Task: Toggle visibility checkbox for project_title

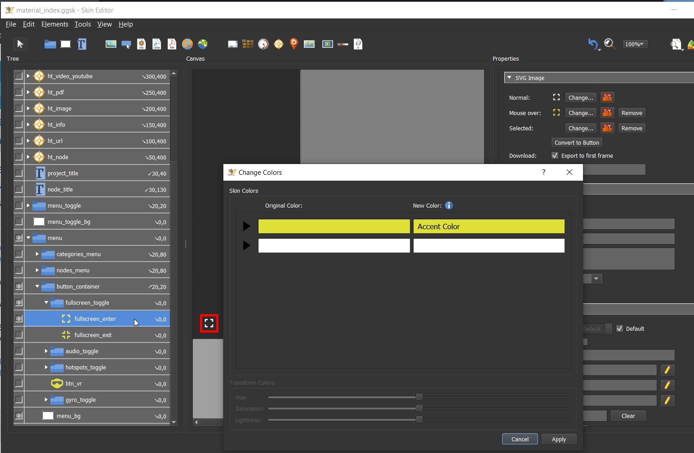Action: tap(19, 173)
